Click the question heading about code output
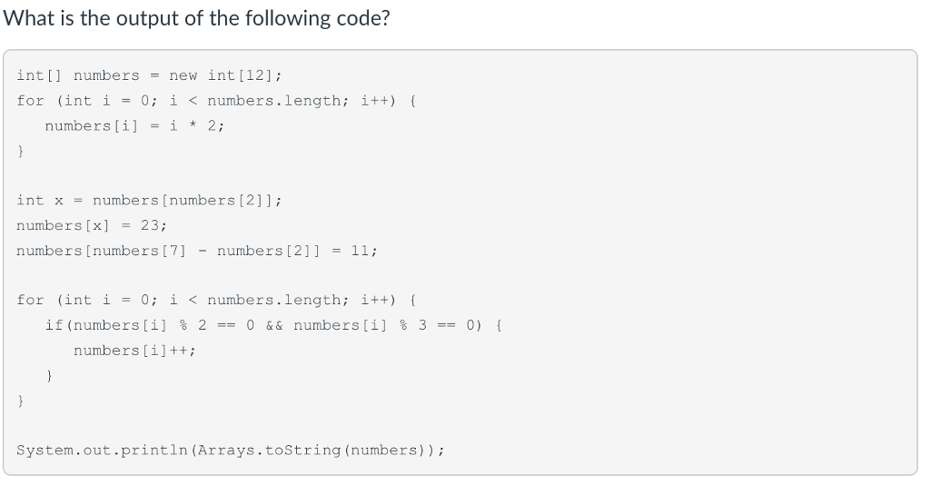 (197, 18)
